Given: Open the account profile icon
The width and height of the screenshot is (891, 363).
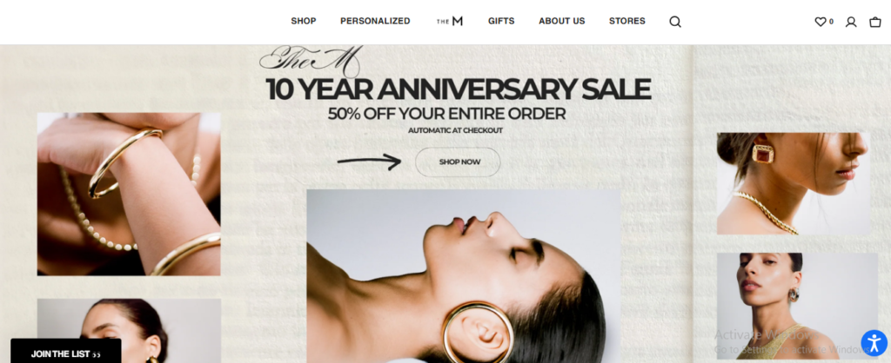Looking at the screenshot, I should (x=851, y=22).
